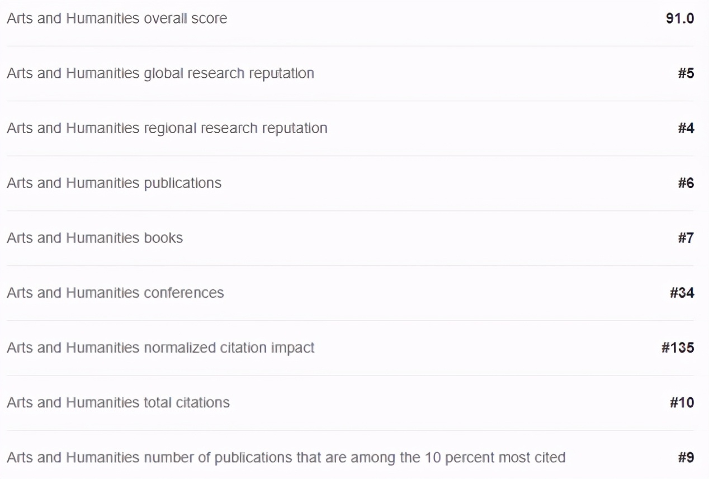This screenshot has height=479, width=709.
Task: Select the #10 total citations rank
Action: [682, 402]
